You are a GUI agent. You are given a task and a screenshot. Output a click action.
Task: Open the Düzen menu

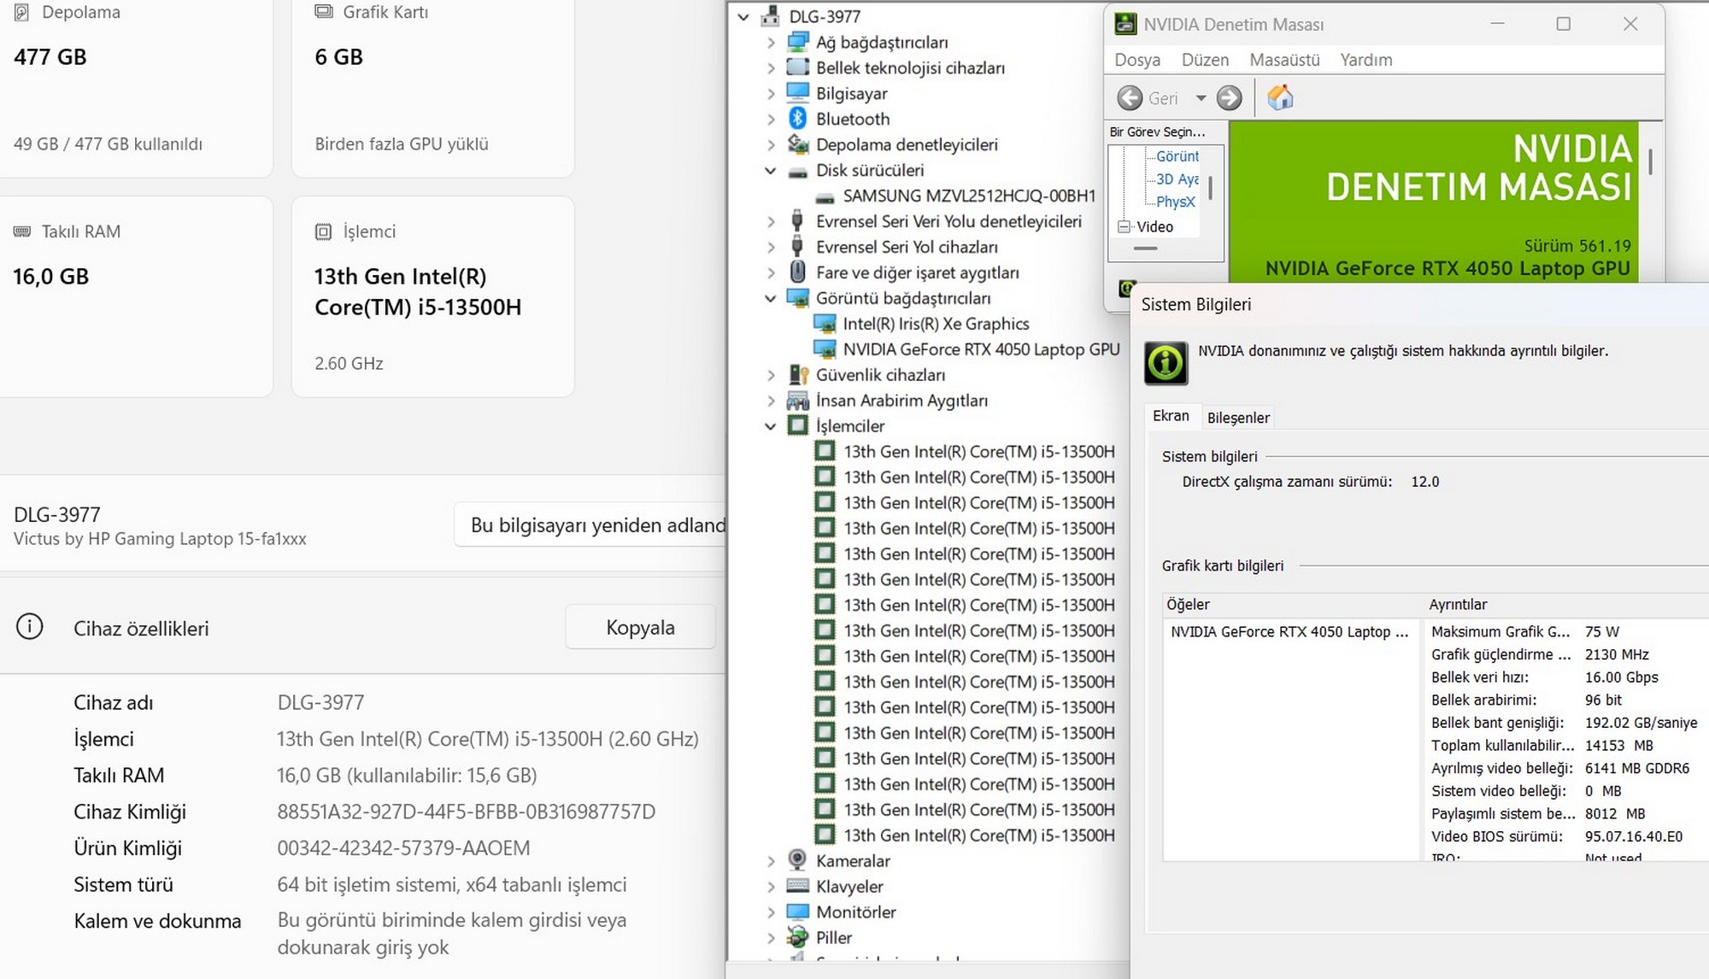click(x=1205, y=60)
